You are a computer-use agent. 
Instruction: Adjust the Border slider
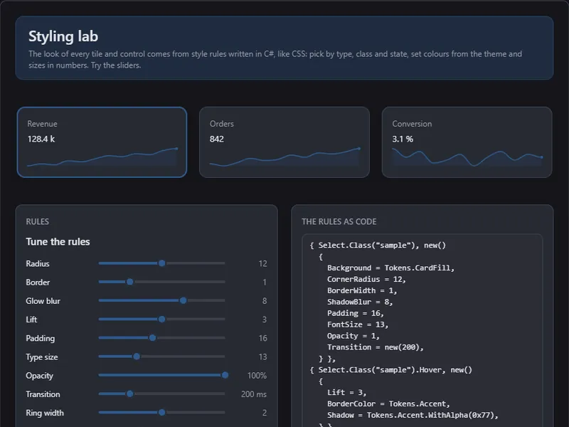(162, 282)
